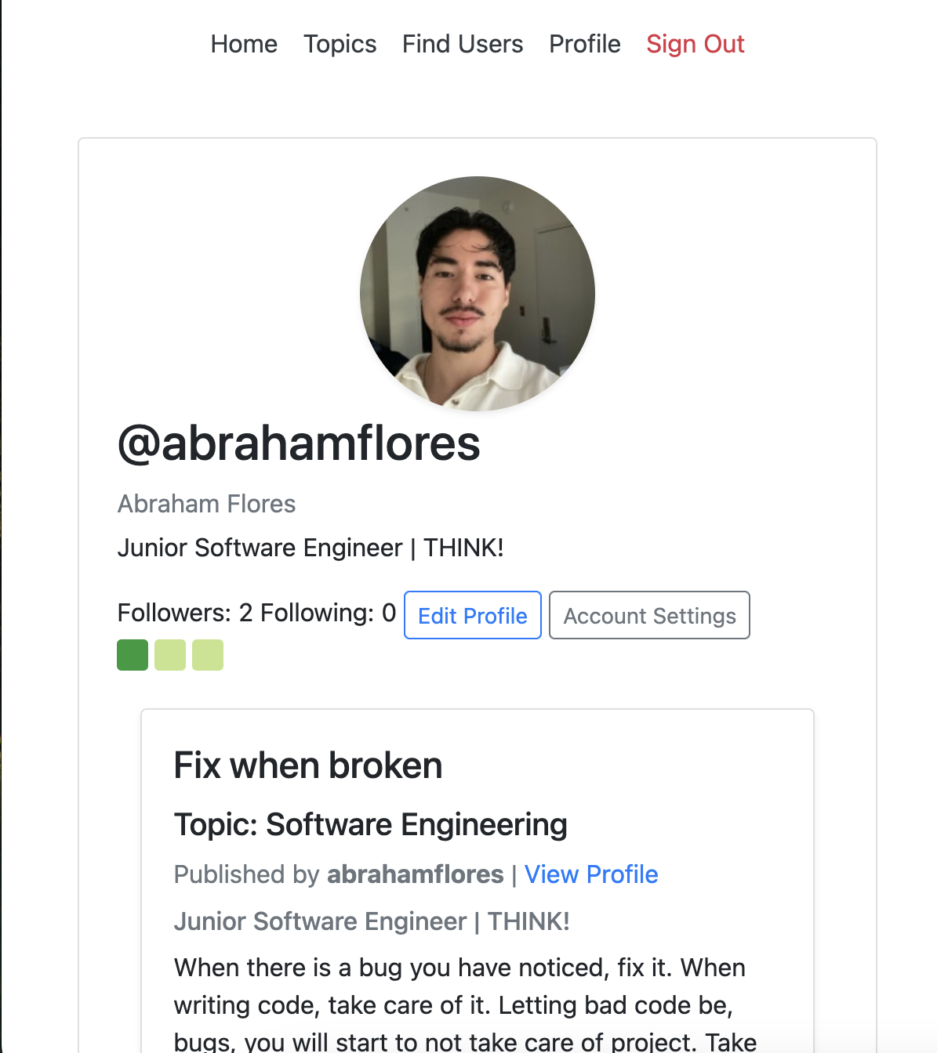The image size is (937, 1053).
Task: Open Profile in the navigation bar
Action: pos(584,44)
